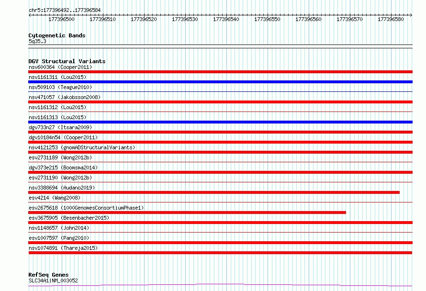426x291 pixels.
Task: Select the short red bar for esv2675618
Action: pyautogui.click(x=187, y=213)
